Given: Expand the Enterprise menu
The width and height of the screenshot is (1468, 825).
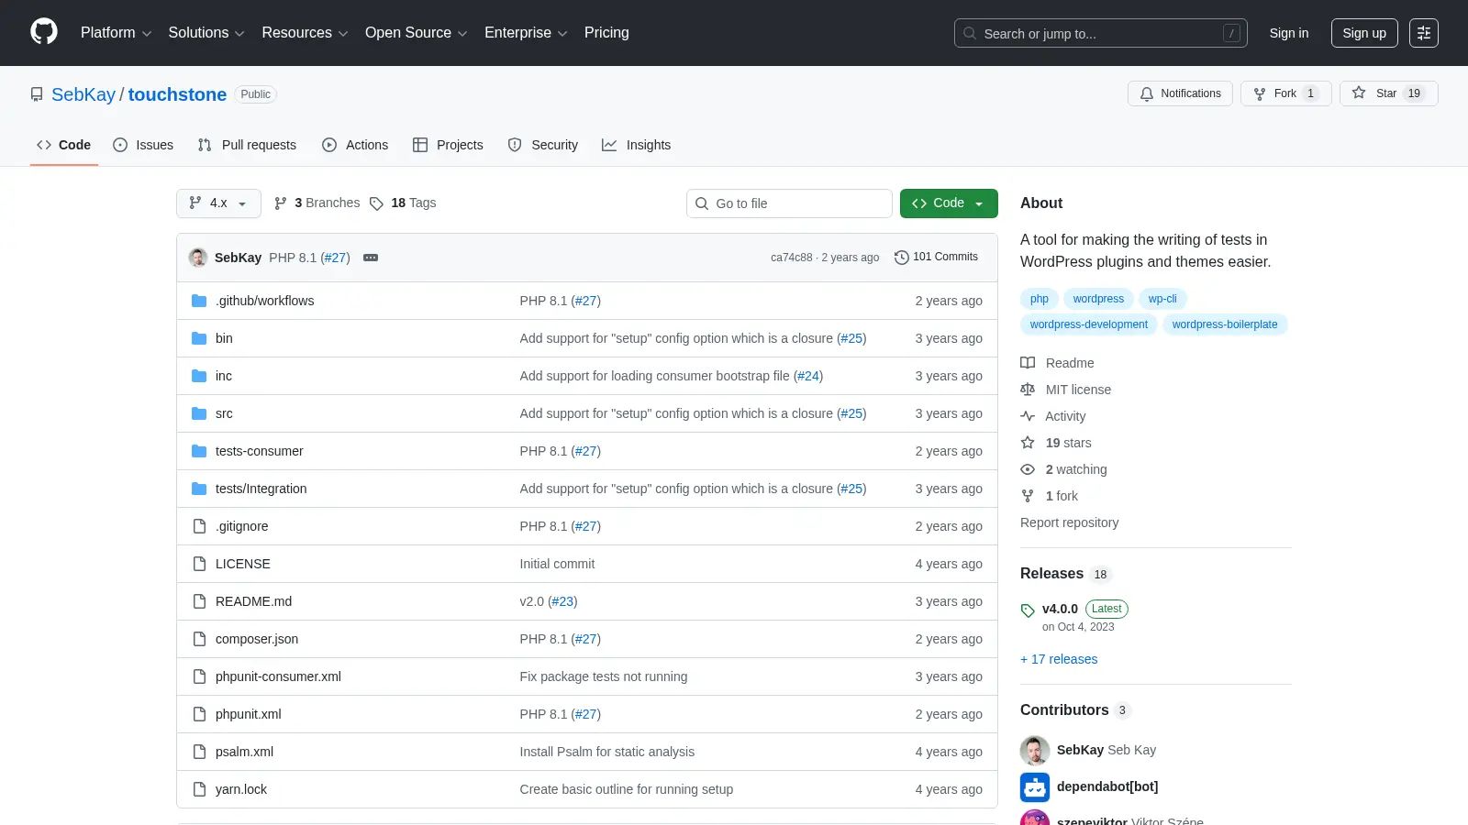Looking at the screenshot, I should [526, 33].
